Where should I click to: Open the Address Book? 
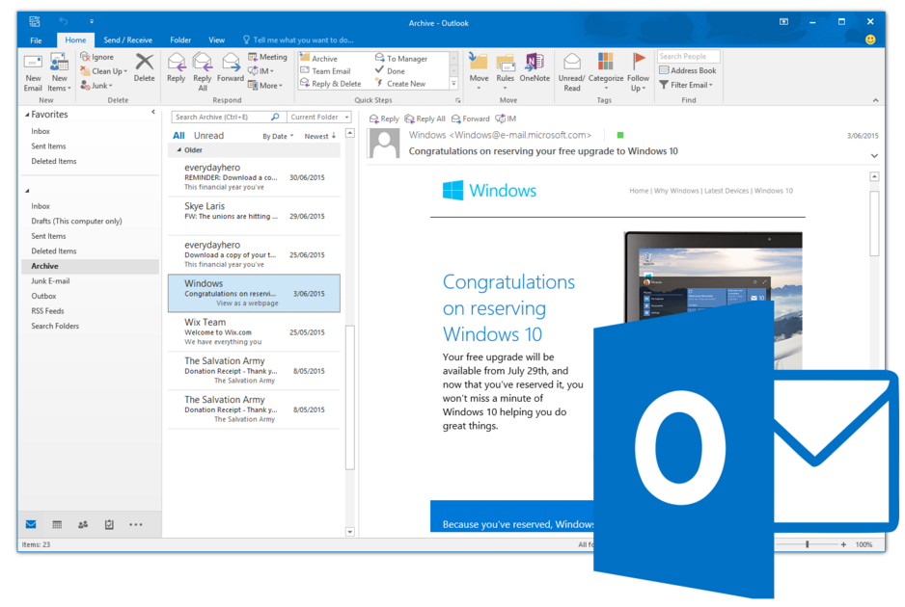pyautogui.click(x=688, y=69)
